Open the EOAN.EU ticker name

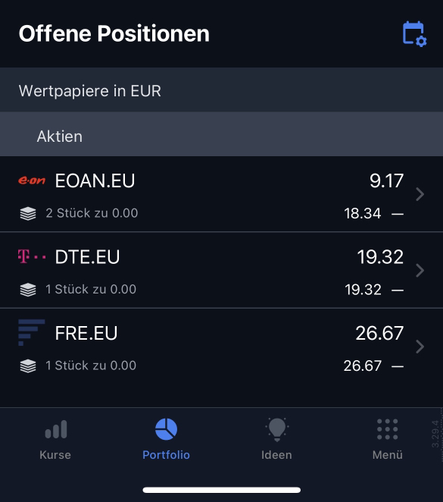(x=95, y=180)
